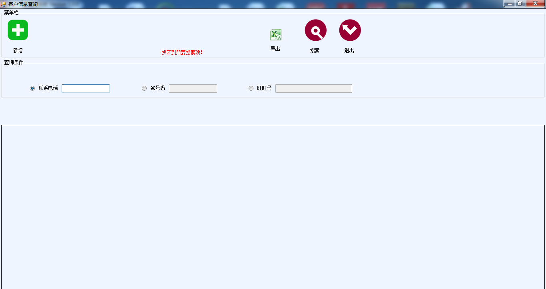The width and height of the screenshot is (546, 289).
Task: Click the QQ号码 text input field
Action: 193,88
